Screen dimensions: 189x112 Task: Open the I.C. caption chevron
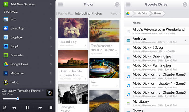pyautogui.click(x=117, y=85)
